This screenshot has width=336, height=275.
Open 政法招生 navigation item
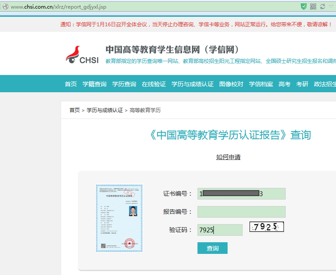click(x=325, y=84)
